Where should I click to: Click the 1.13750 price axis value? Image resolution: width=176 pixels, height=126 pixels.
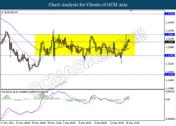[170, 31]
